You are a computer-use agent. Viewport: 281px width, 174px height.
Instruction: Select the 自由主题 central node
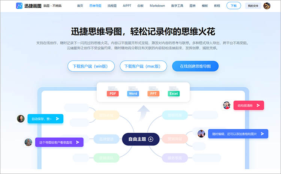point(140,139)
